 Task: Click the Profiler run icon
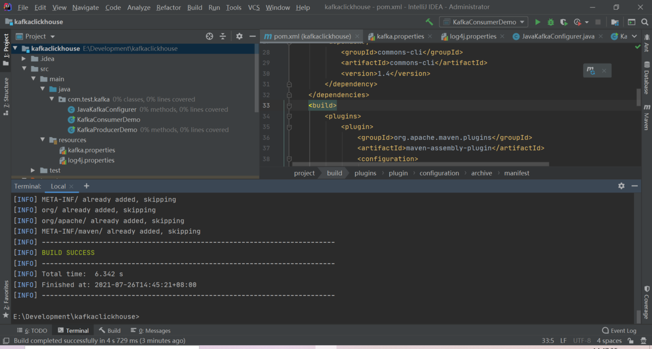coord(578,22)
